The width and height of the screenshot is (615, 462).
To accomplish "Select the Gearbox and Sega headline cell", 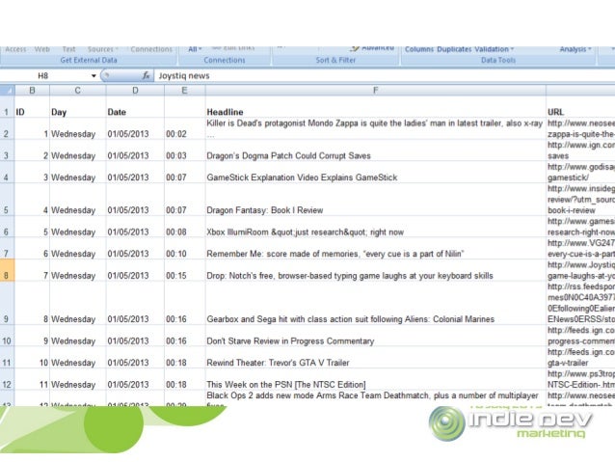I will pyautogui.click(x=375, y=303).
